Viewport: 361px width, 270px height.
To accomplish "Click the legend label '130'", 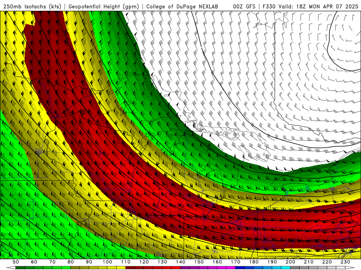I will (x=162, y=262).
